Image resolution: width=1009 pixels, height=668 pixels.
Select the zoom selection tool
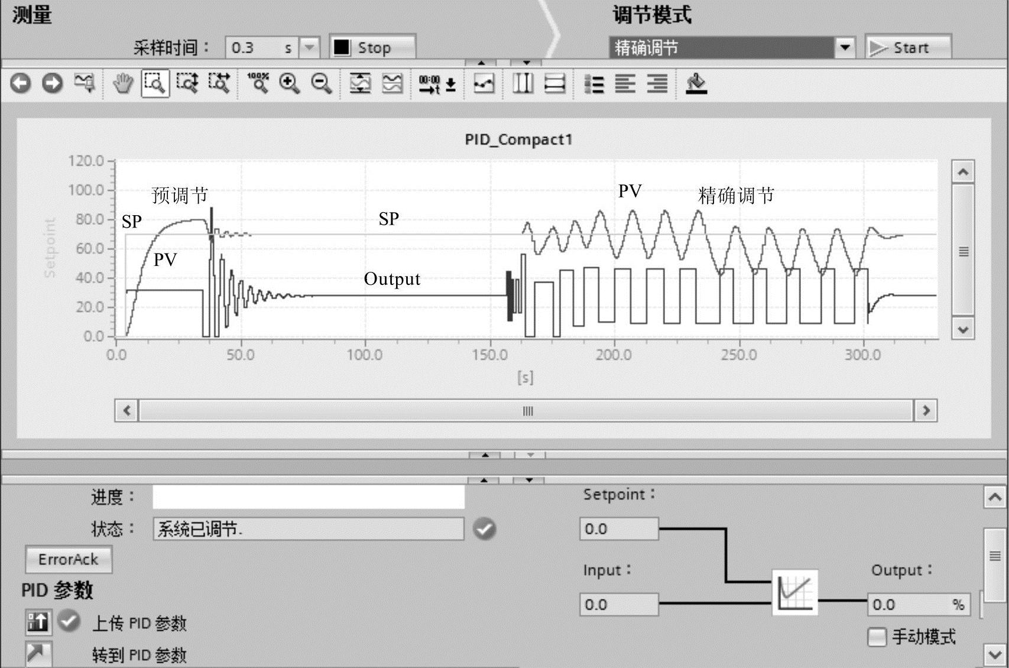[x=155, y=83]
